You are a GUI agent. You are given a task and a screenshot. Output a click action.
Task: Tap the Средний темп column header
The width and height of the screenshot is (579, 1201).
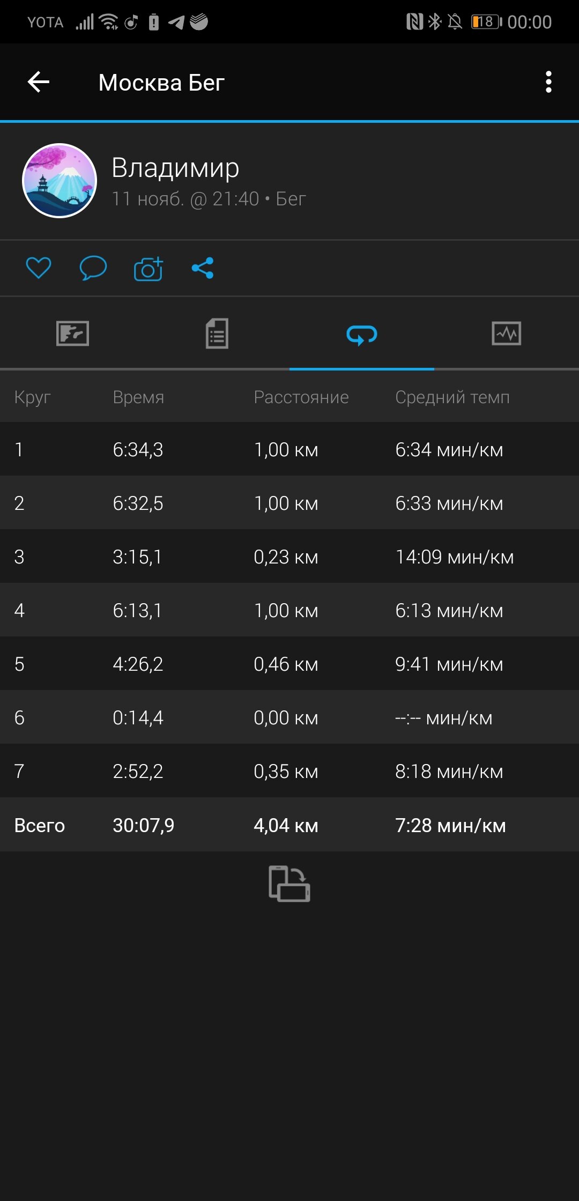tap(452, 397)
